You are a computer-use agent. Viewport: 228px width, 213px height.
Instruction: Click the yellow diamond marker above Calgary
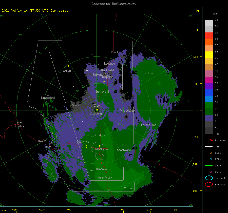coord(100,146)
